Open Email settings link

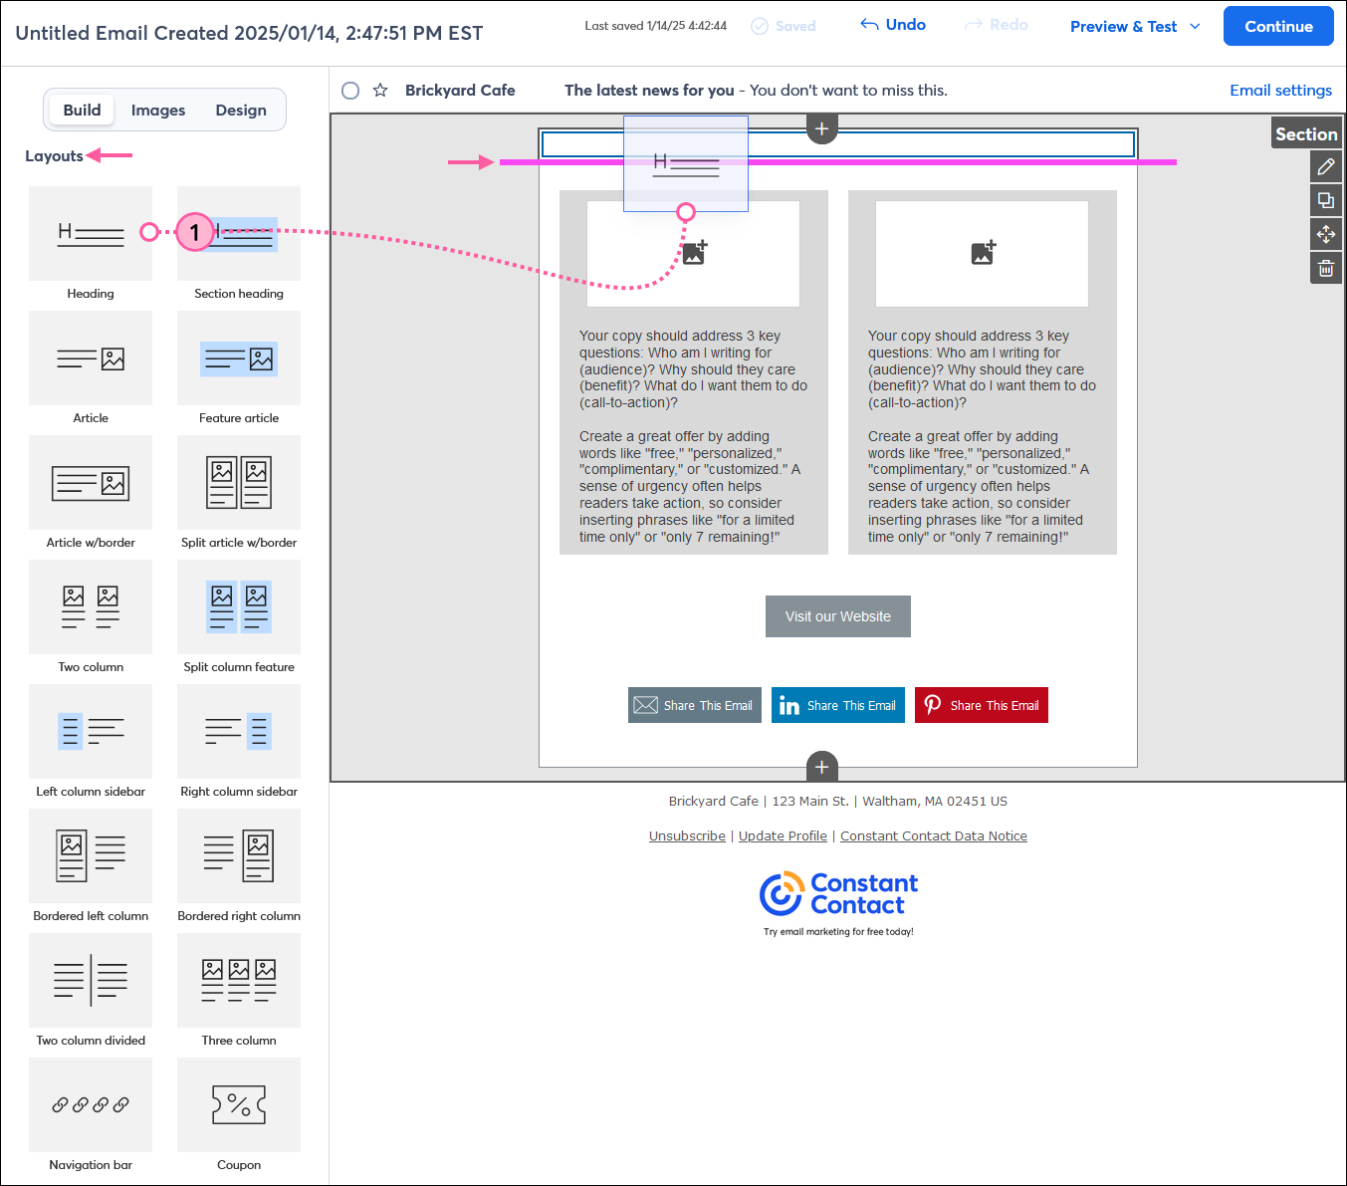coord(1280,91)
